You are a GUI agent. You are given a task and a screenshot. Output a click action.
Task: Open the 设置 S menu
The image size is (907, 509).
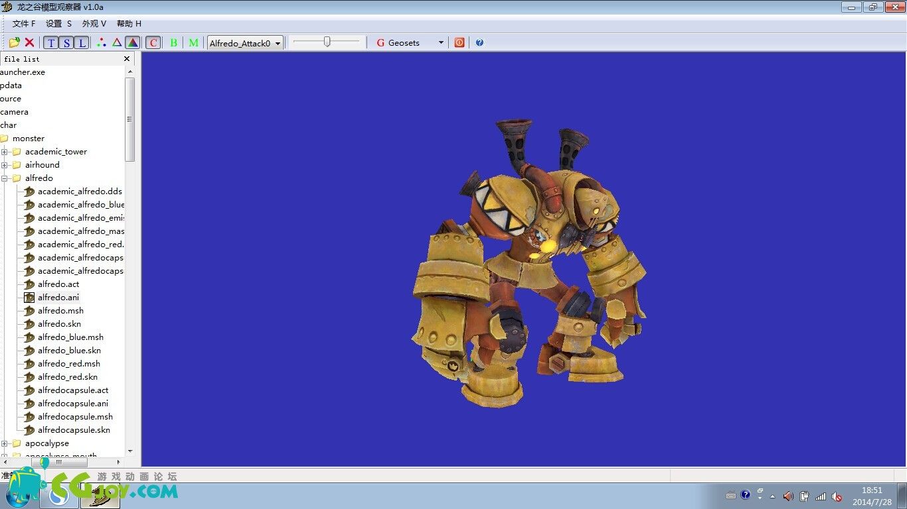(x=58, y=23)
